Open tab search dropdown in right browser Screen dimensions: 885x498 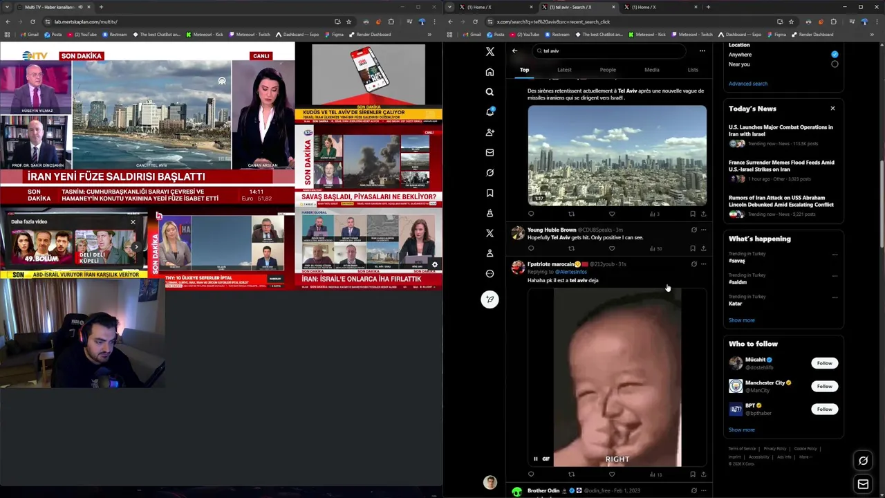(450, 7)
